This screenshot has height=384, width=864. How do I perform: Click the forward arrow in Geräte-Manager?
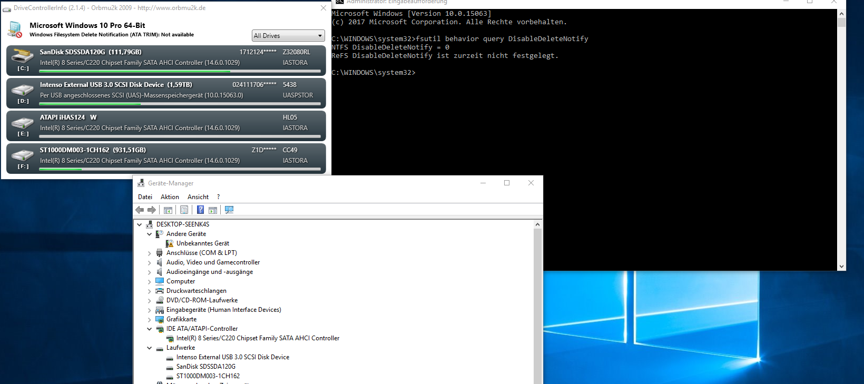point(152,210)
